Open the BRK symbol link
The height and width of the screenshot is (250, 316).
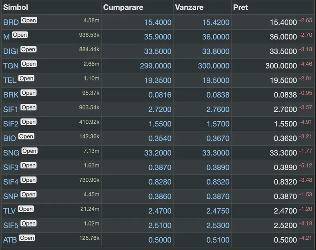click(11, 95)
